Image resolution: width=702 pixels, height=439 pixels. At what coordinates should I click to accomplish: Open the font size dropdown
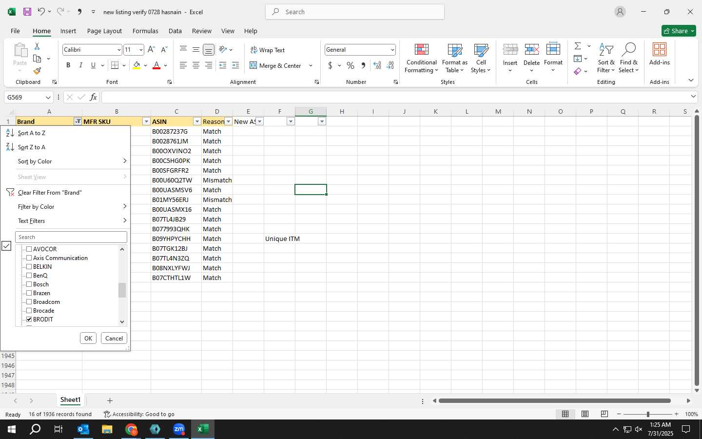(x=141, y=50)
